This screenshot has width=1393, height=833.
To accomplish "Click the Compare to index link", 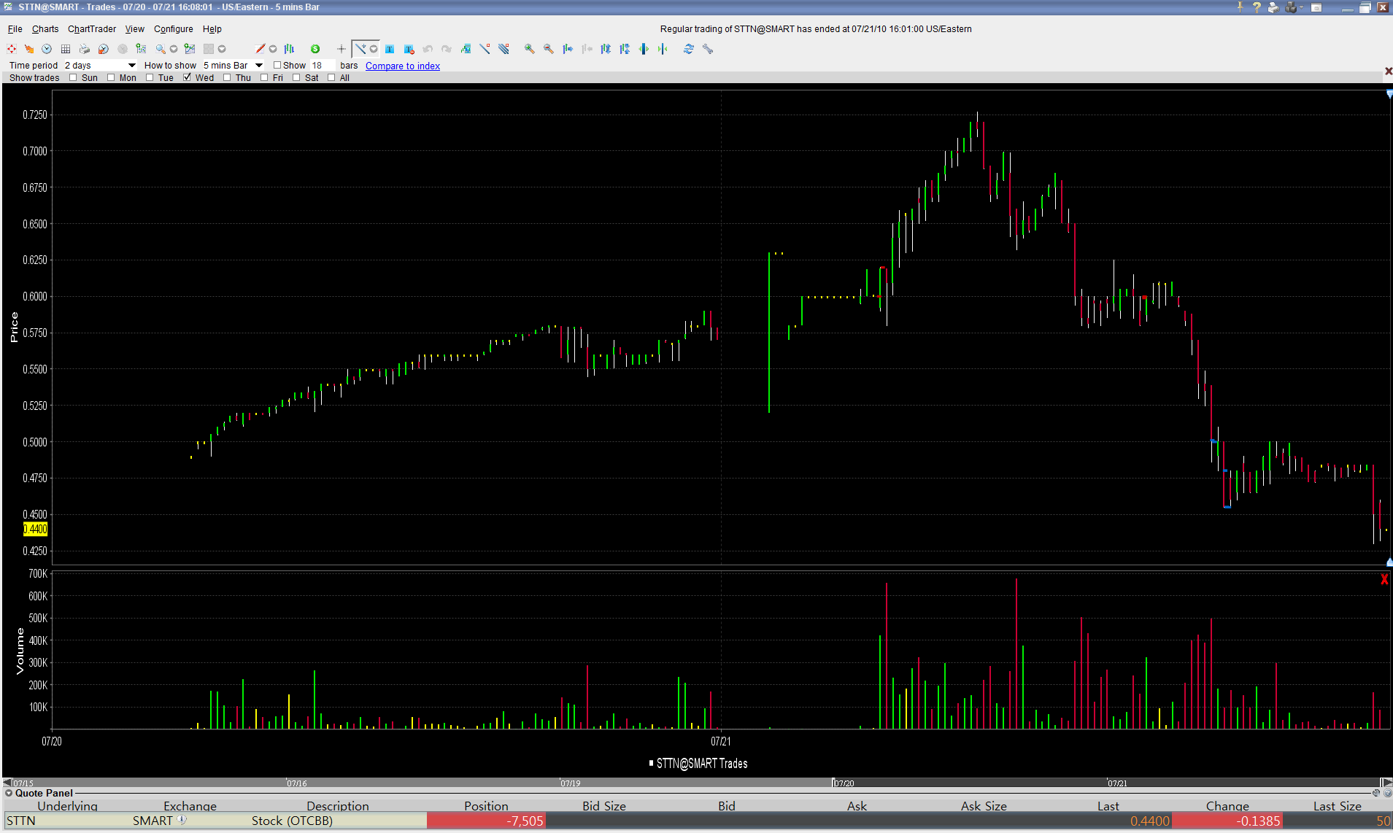I will [402, 66].
